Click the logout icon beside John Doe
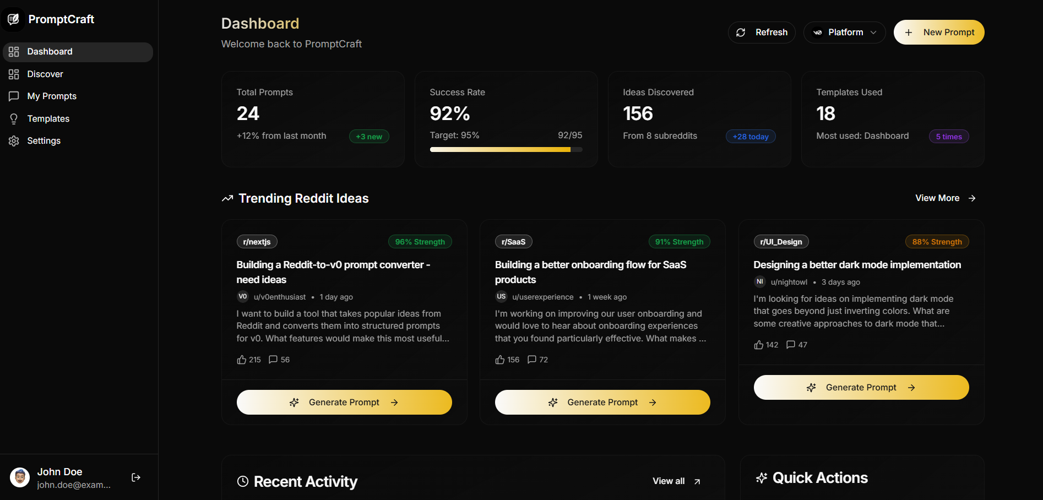Screen dimensions: 1043x500 click(136, 477)
